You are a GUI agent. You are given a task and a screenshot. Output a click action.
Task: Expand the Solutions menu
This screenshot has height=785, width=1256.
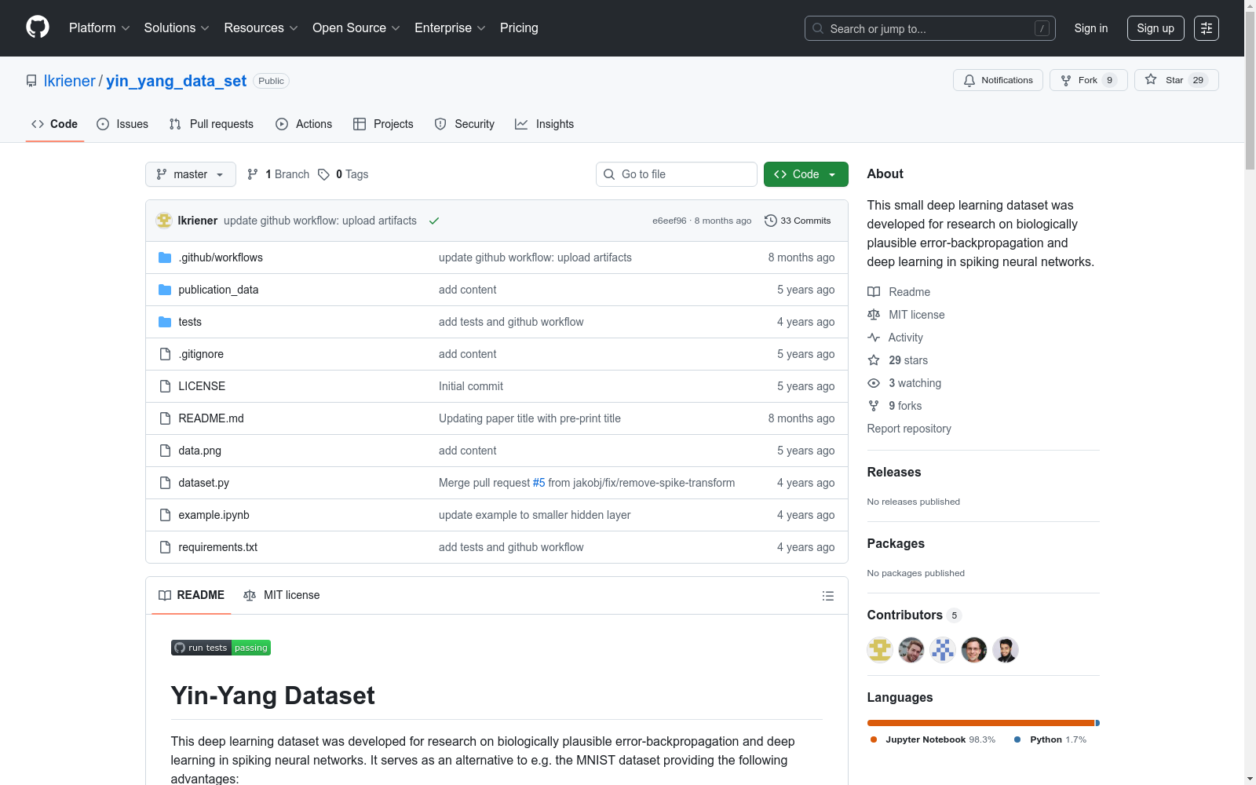177,27
